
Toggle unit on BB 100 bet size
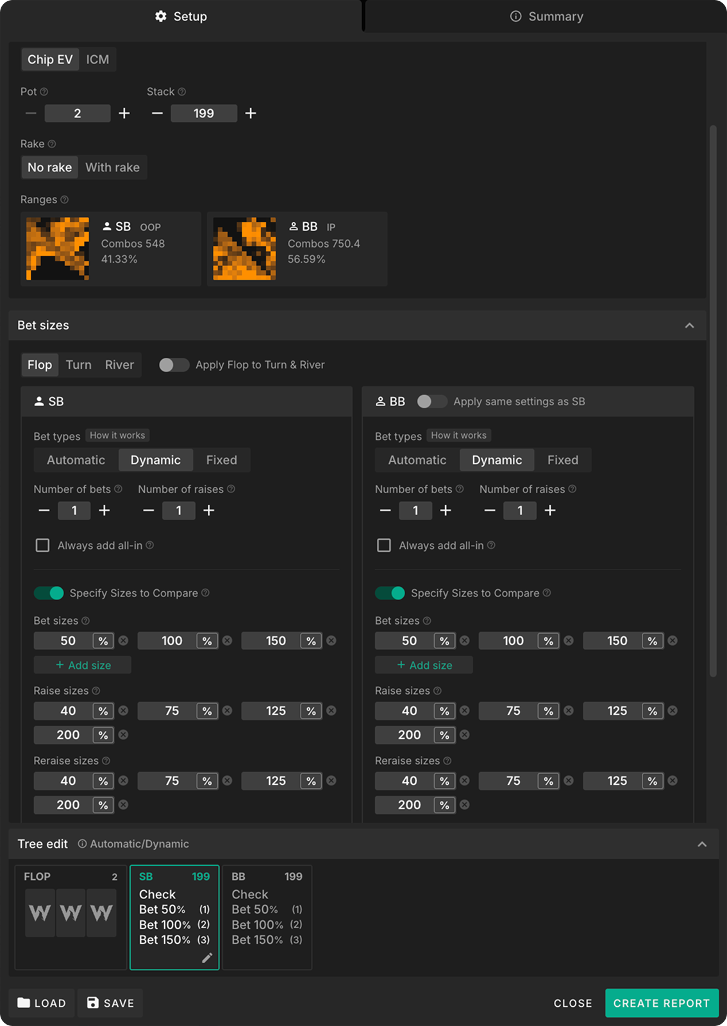(x=548, y=641)
